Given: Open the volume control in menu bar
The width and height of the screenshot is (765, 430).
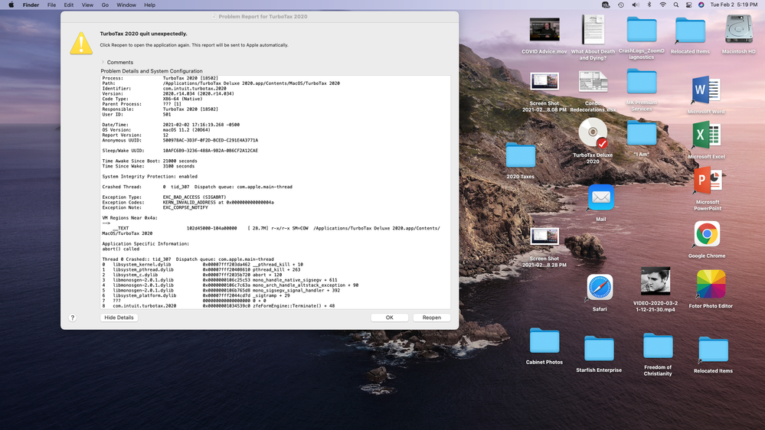Looking at the screenshot, I should pyautogui.click(x=636, y=5).
